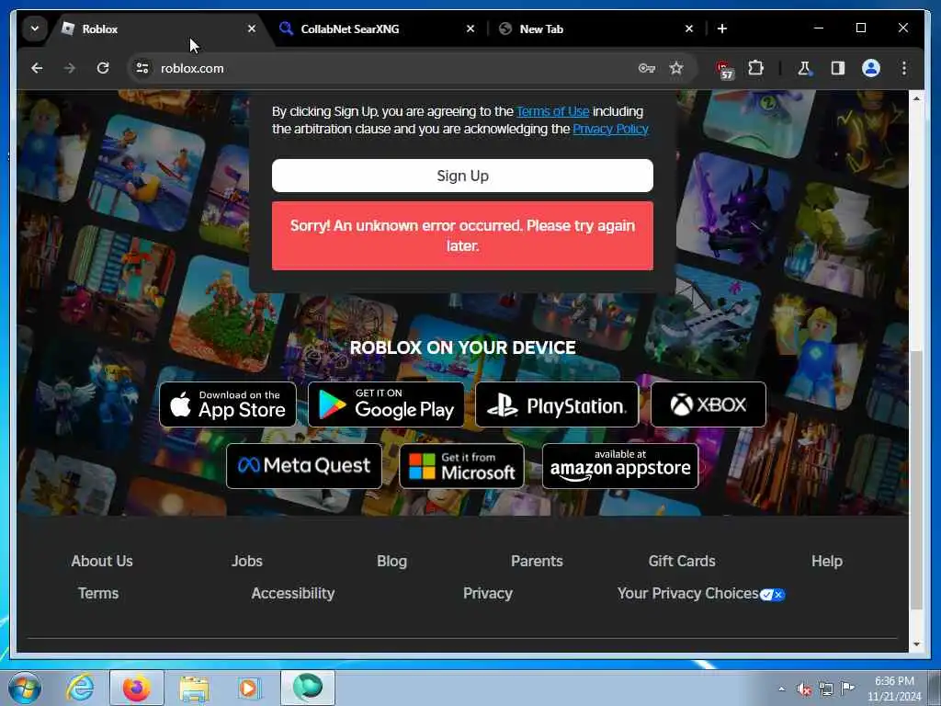Open the Blog footer link
The image size is (941, 706).
(x=391, y=562)
